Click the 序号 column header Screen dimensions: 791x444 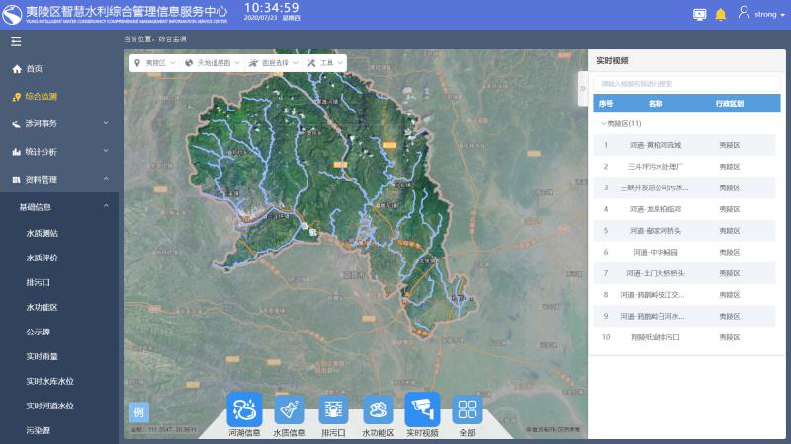(606, 104)
